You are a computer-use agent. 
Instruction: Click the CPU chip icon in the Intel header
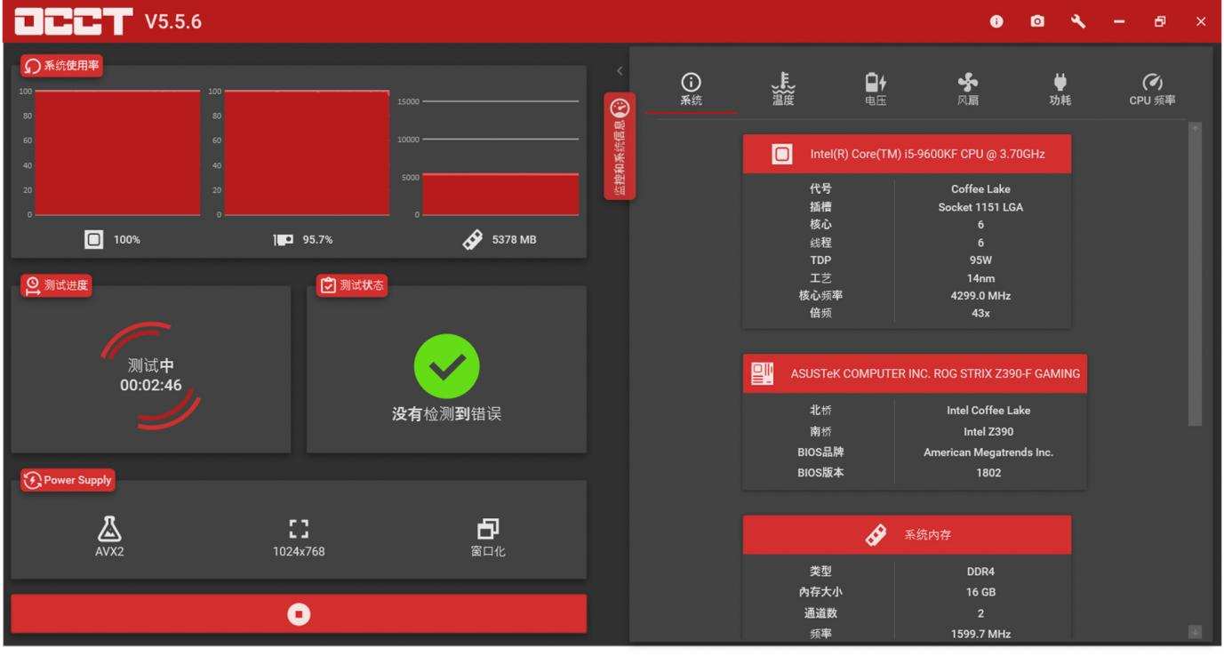click(x=782, y=155)
